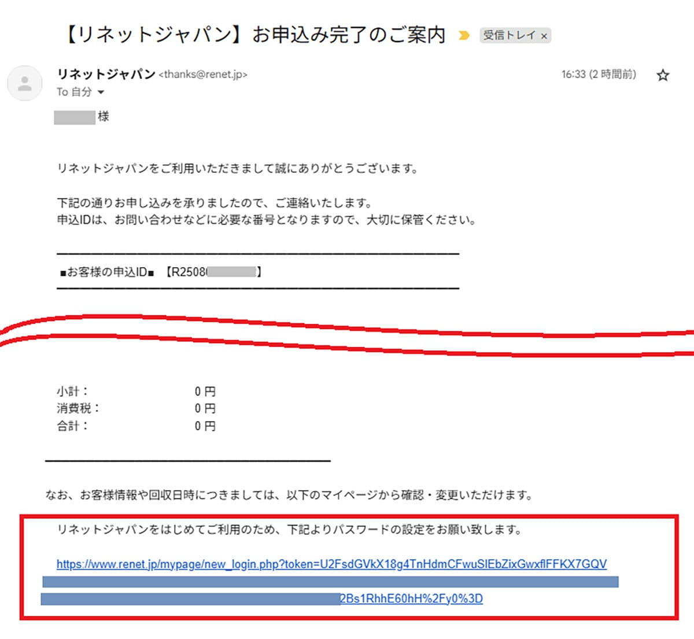694x639 pixels.
Task: Star this email from リネットジャパン
Action: (663, 75)
